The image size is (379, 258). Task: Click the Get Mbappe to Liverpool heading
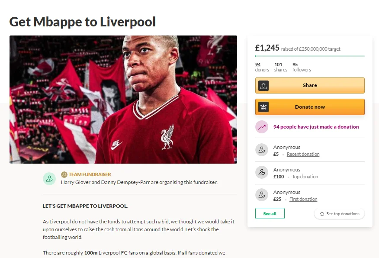[x=83, y=22]
